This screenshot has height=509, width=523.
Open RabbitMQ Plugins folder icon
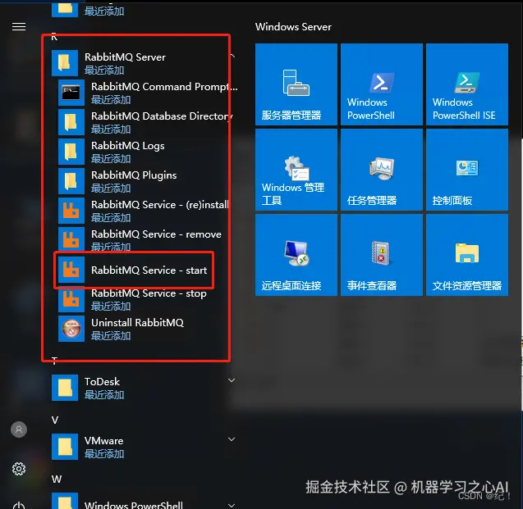pos(71,181)
